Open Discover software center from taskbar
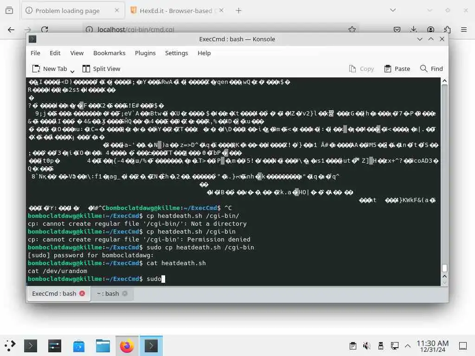475x356 pixels. point(79,346)
